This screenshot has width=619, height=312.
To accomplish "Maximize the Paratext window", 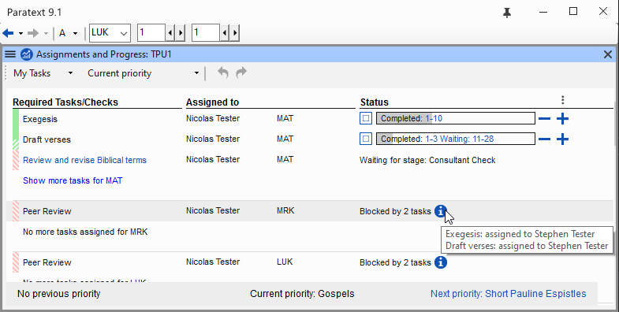I will 573,12.
